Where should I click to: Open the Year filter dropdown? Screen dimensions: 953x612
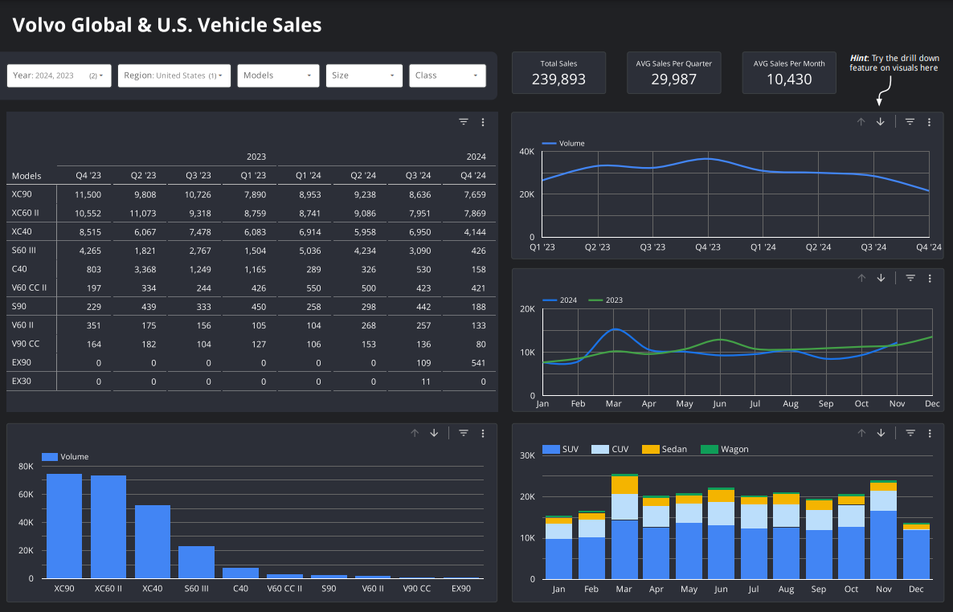(x=59, y=76)
